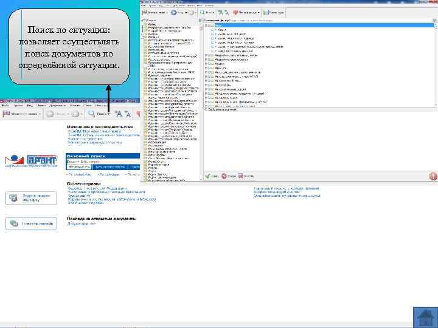The image size is (438, 328).
Task: Open the back-history dropdown in situation search toolbar
Action: click(x=186, y=13)
